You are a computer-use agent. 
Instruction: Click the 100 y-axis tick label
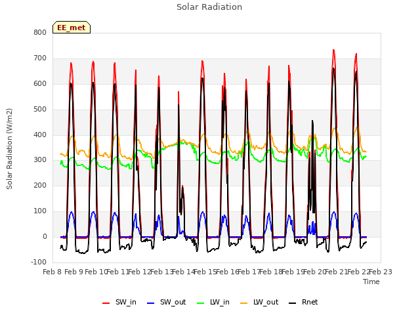click(40, 211)
